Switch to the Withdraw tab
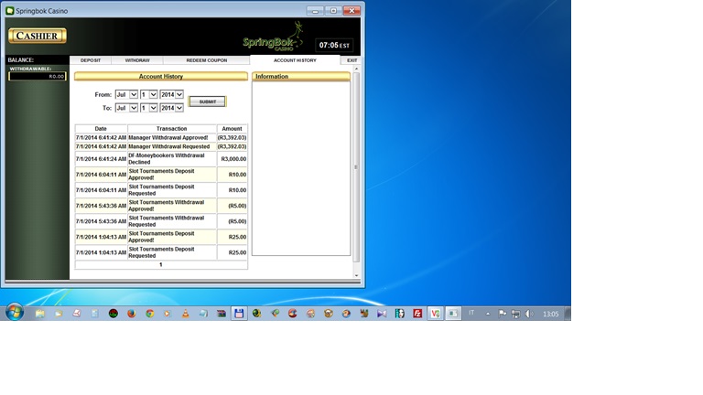 click(x=137, y=60)
